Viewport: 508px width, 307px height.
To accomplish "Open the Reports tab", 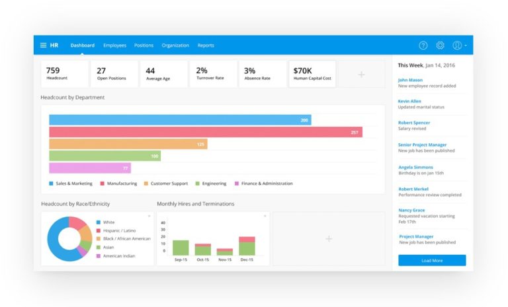I will (206, 46).
